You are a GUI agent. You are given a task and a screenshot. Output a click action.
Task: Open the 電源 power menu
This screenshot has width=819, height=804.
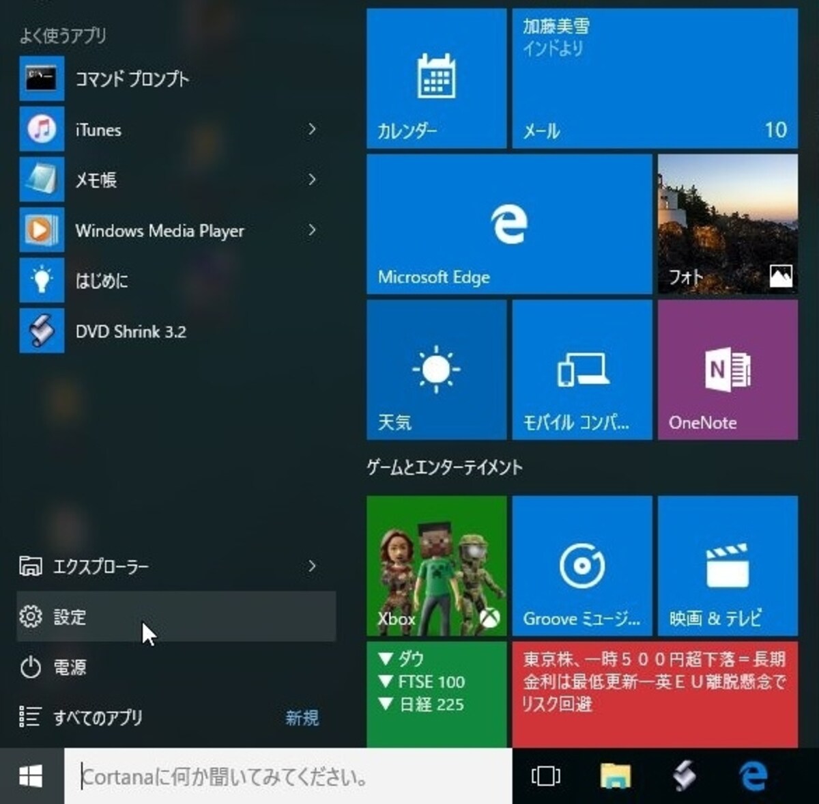click(x=176, y=667)
